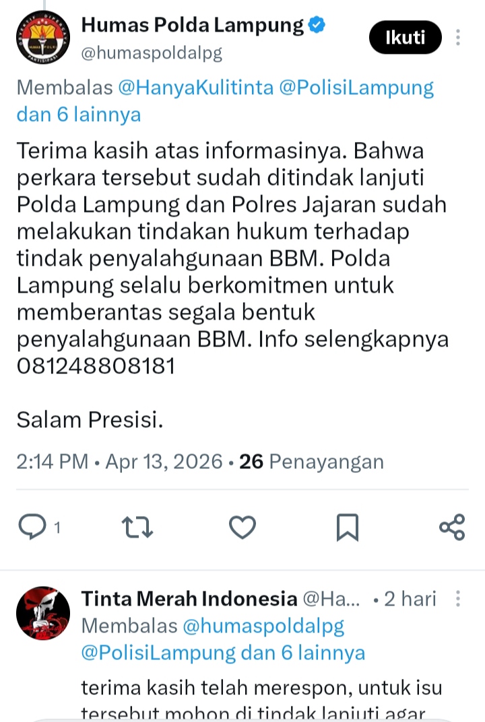Image resolution: width=485 pixels, height=722 pixels.
Task: Like the tweet with the heart icon
Action: (243, 528)
